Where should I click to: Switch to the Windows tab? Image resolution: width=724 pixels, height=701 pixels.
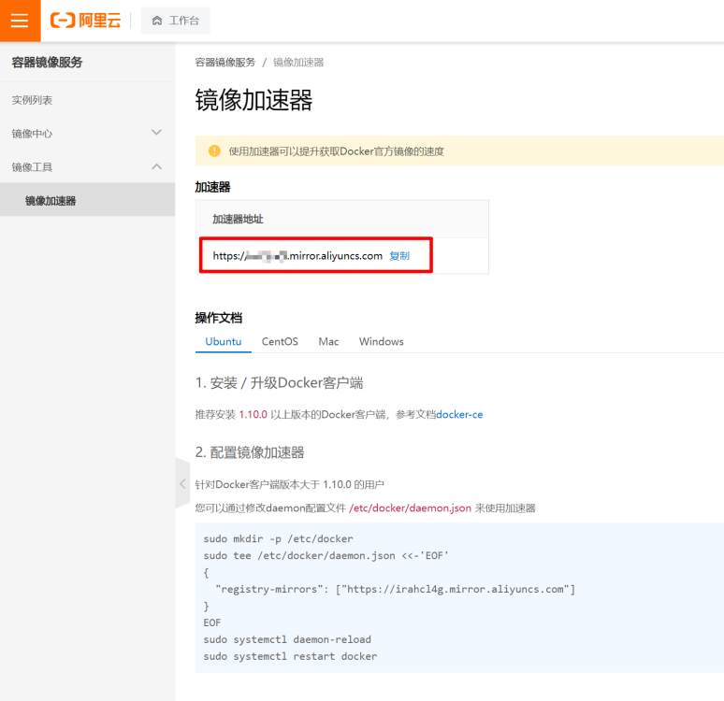coord(382,341)
